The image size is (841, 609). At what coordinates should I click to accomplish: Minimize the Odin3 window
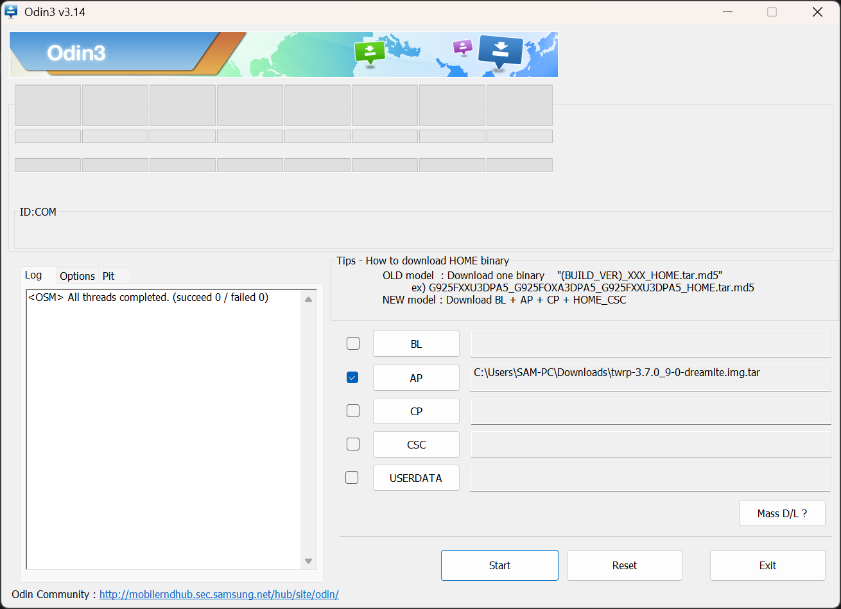727,12
